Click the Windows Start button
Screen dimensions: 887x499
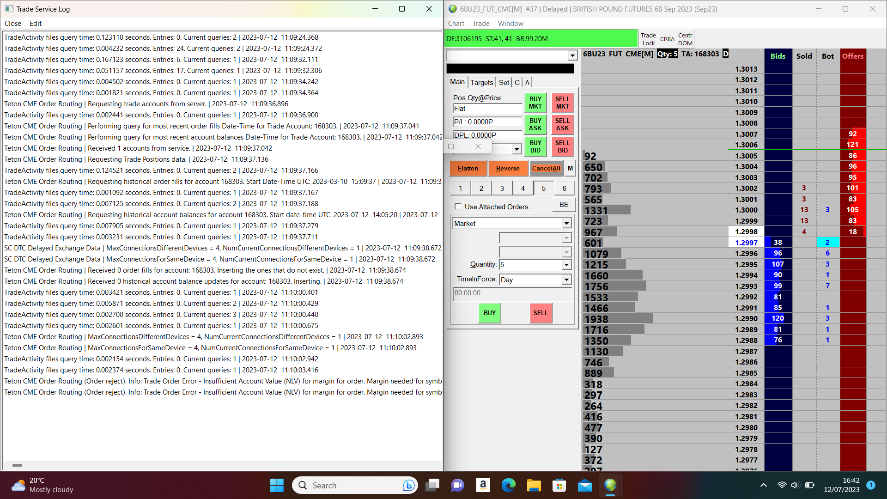[277, 485]
